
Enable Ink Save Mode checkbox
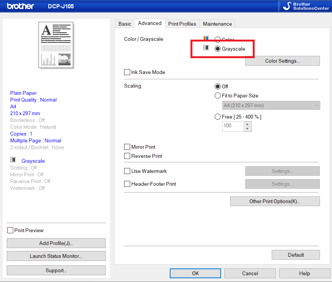[127, 72]
